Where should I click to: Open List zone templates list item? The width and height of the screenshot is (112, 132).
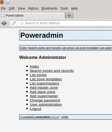coord(46,79)
